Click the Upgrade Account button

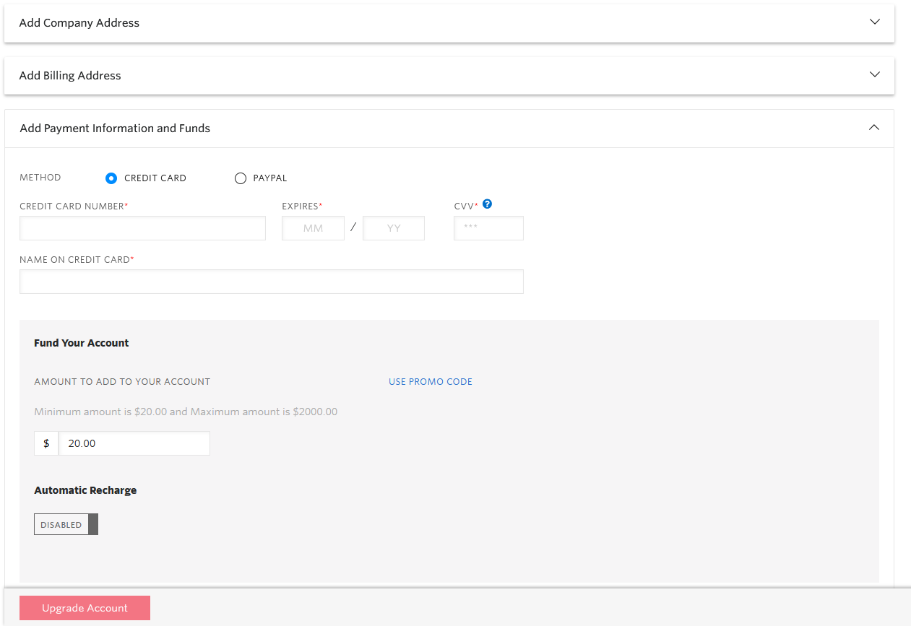[x=85, y=608]
